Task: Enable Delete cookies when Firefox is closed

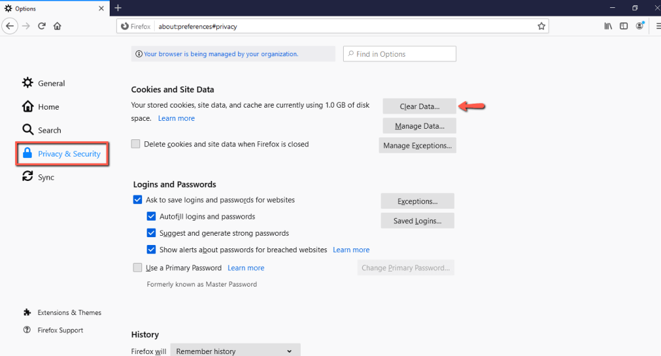Action: pyautogui.click(x=136, y=144)
